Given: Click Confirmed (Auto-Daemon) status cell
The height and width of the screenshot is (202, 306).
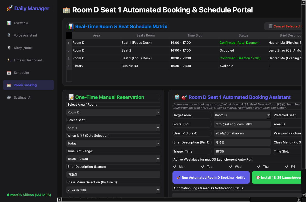Looking at the screenshot, I should tap(243, 43).
